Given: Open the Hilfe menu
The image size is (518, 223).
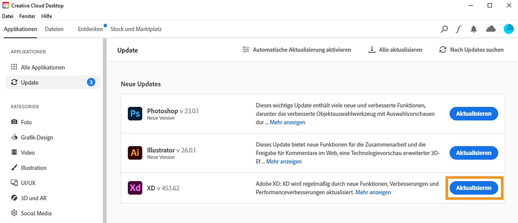Looking at the screenshot, I should pyautogui.click(x=46, y=16).
